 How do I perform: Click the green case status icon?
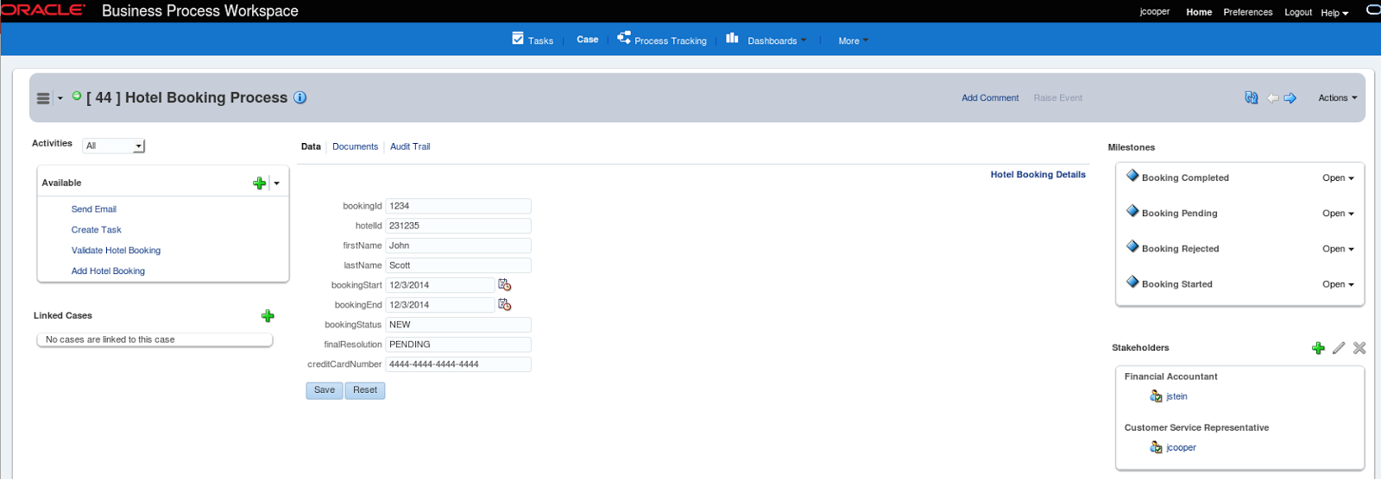77,96
